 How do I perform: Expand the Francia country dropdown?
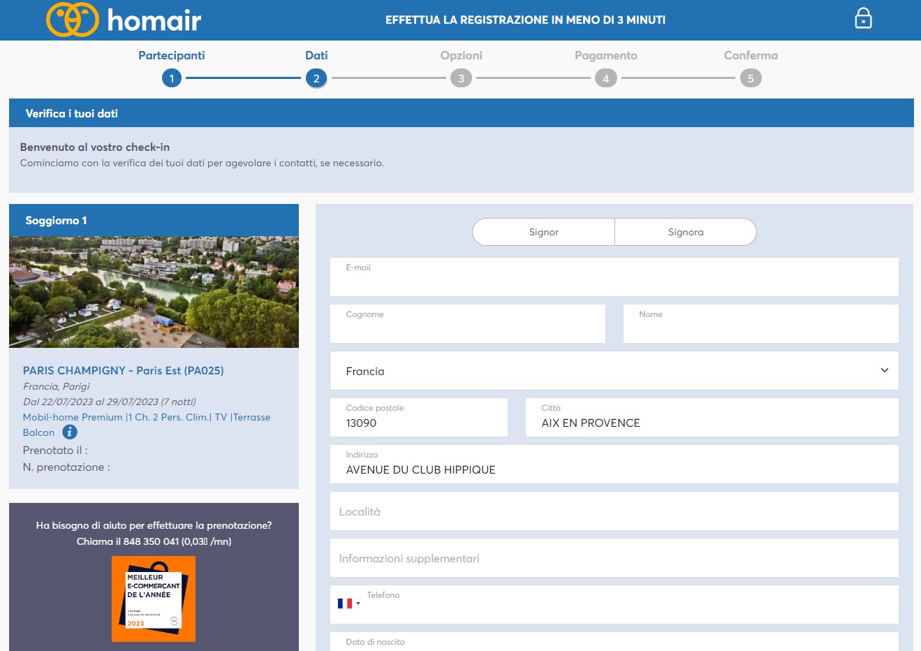point(614,371)
